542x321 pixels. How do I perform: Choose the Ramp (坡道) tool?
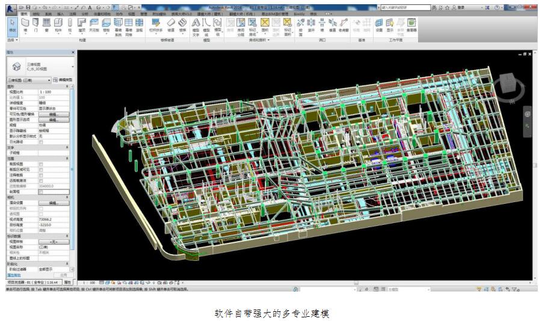pyautogui.click(x=171, y=26)
